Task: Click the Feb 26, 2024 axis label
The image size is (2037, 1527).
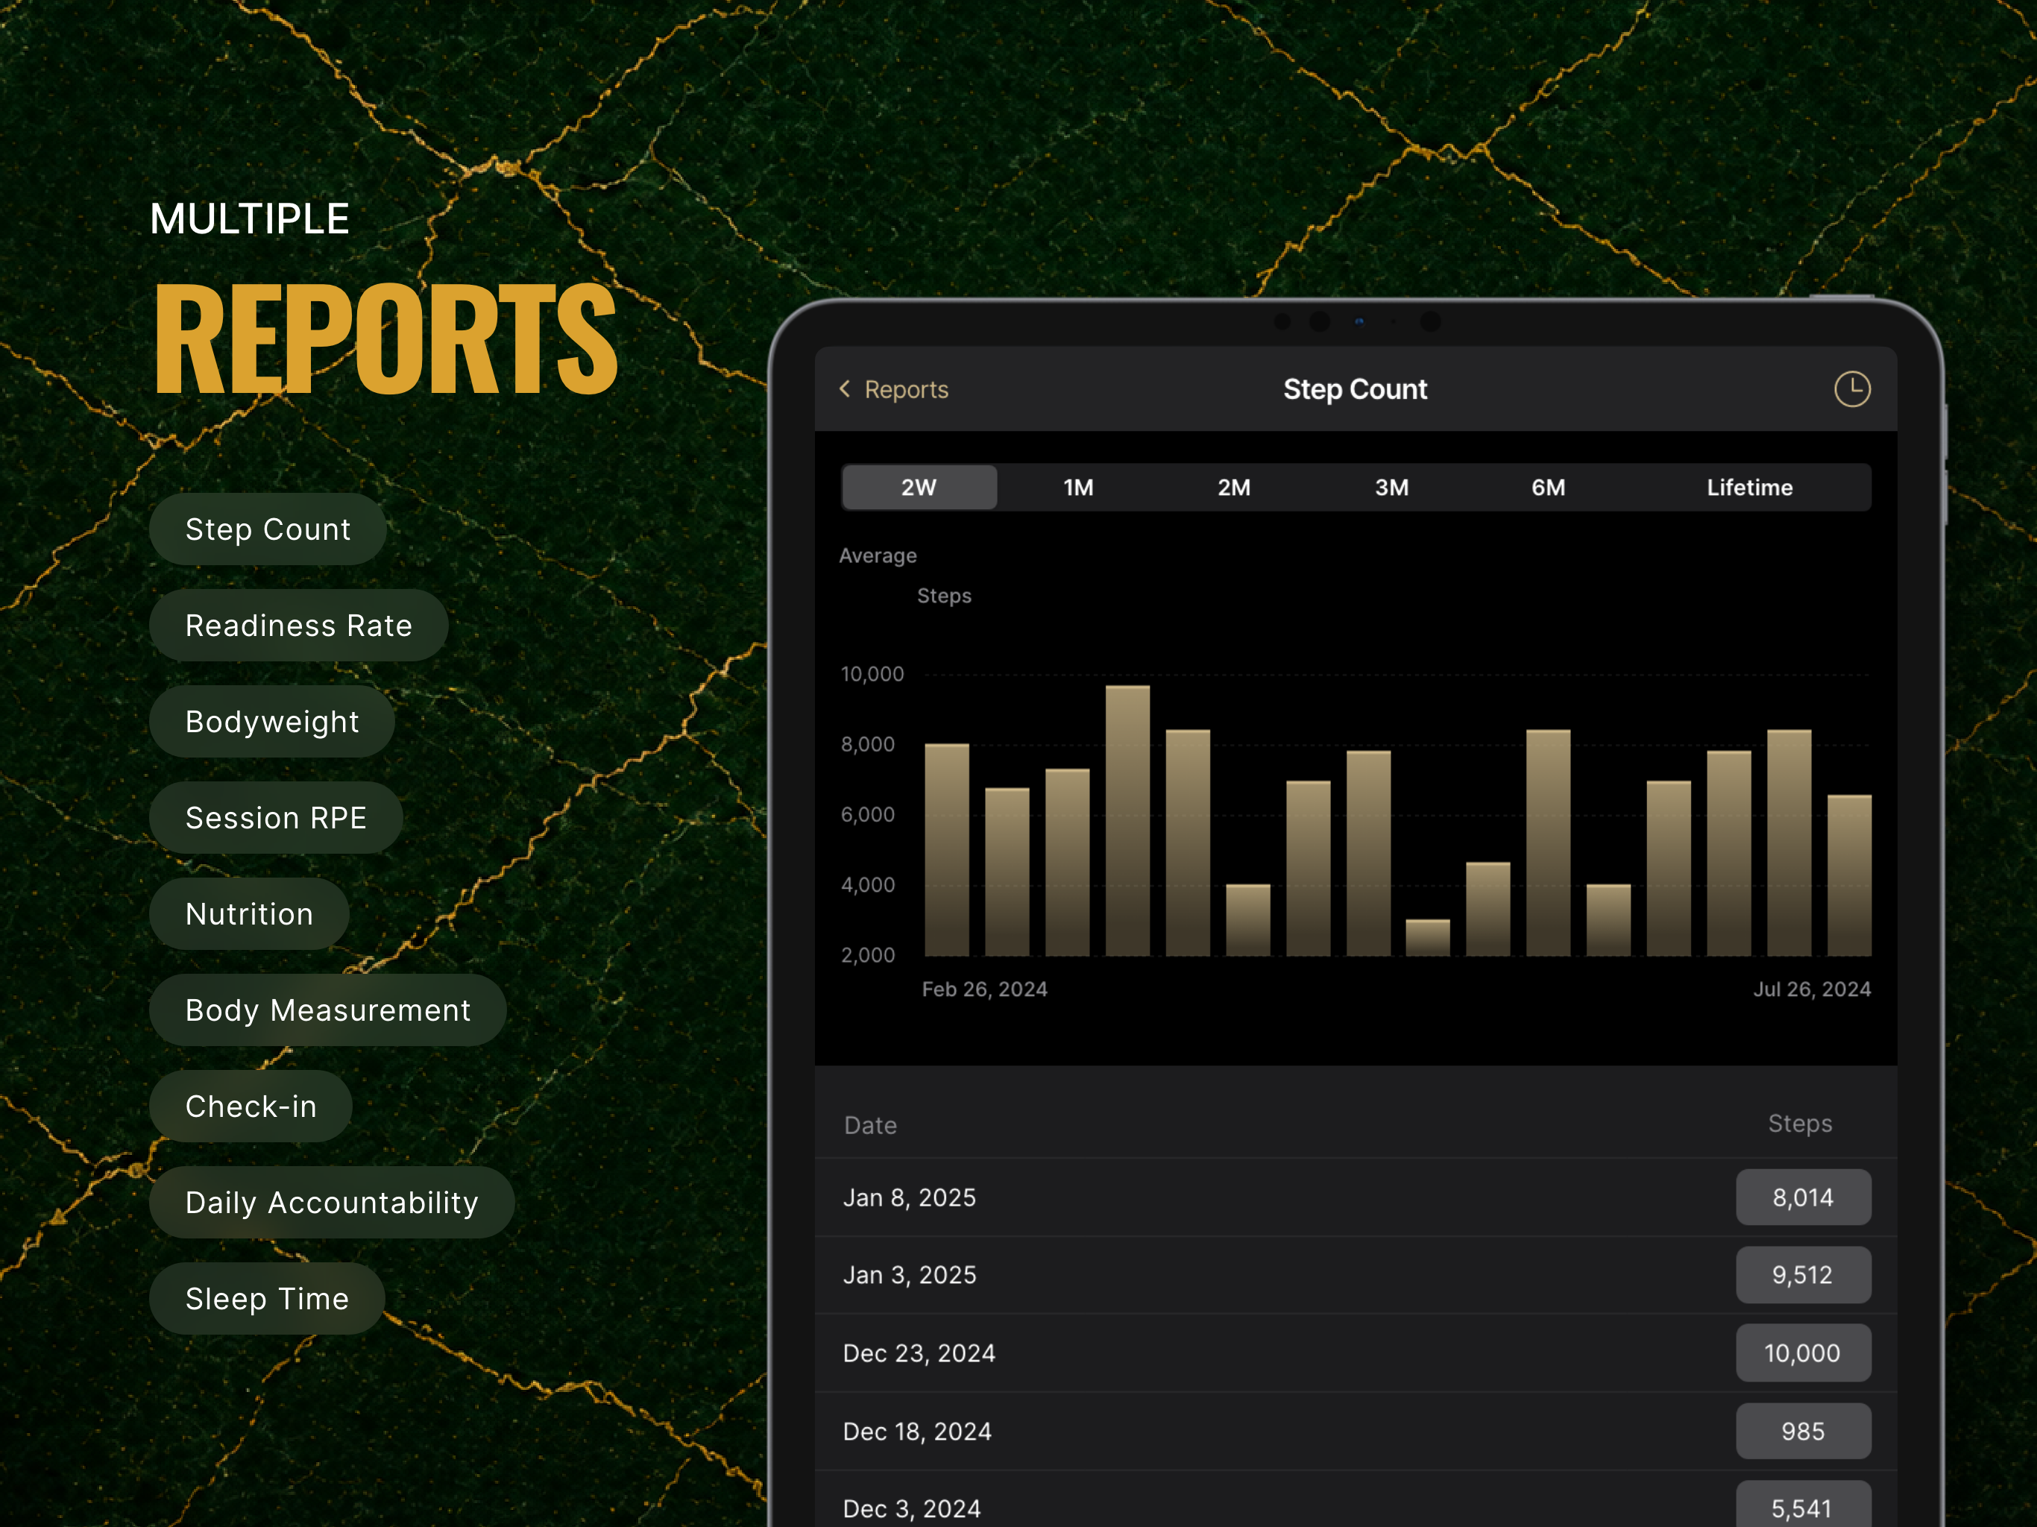Action: point(984,989)
